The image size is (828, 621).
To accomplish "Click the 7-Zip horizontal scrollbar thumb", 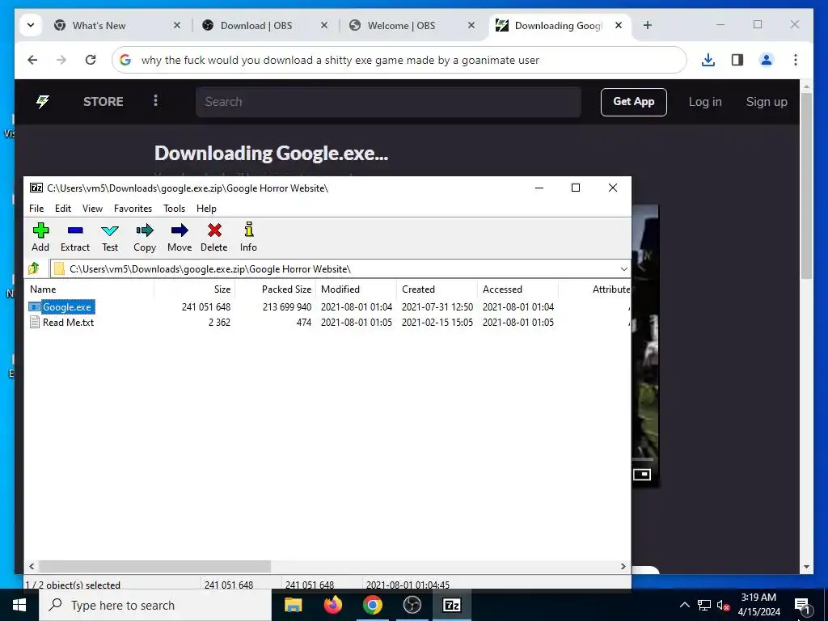I will [154, 566].
